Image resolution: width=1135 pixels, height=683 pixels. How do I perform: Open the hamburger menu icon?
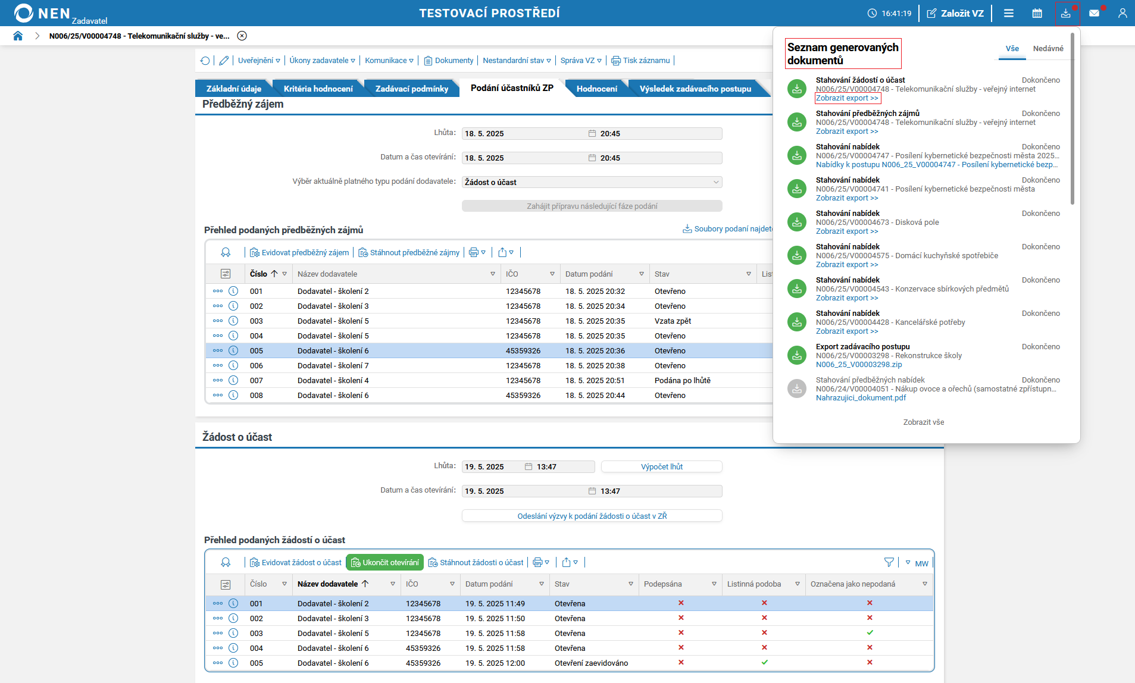1008,13
